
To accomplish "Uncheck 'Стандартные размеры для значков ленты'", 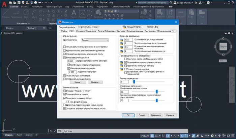I will [64, 54].
